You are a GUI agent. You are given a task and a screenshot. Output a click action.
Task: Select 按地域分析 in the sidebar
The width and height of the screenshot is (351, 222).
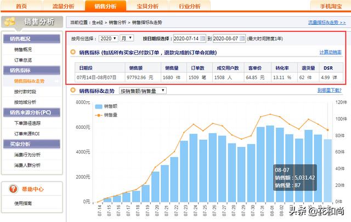tap(27, 102)
